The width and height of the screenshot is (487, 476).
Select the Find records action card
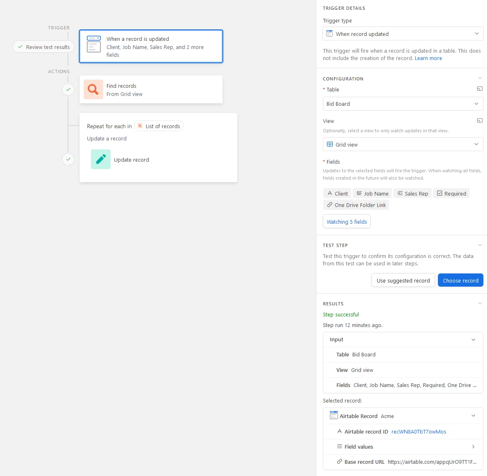pyautogui.click(x=151, y=89)
